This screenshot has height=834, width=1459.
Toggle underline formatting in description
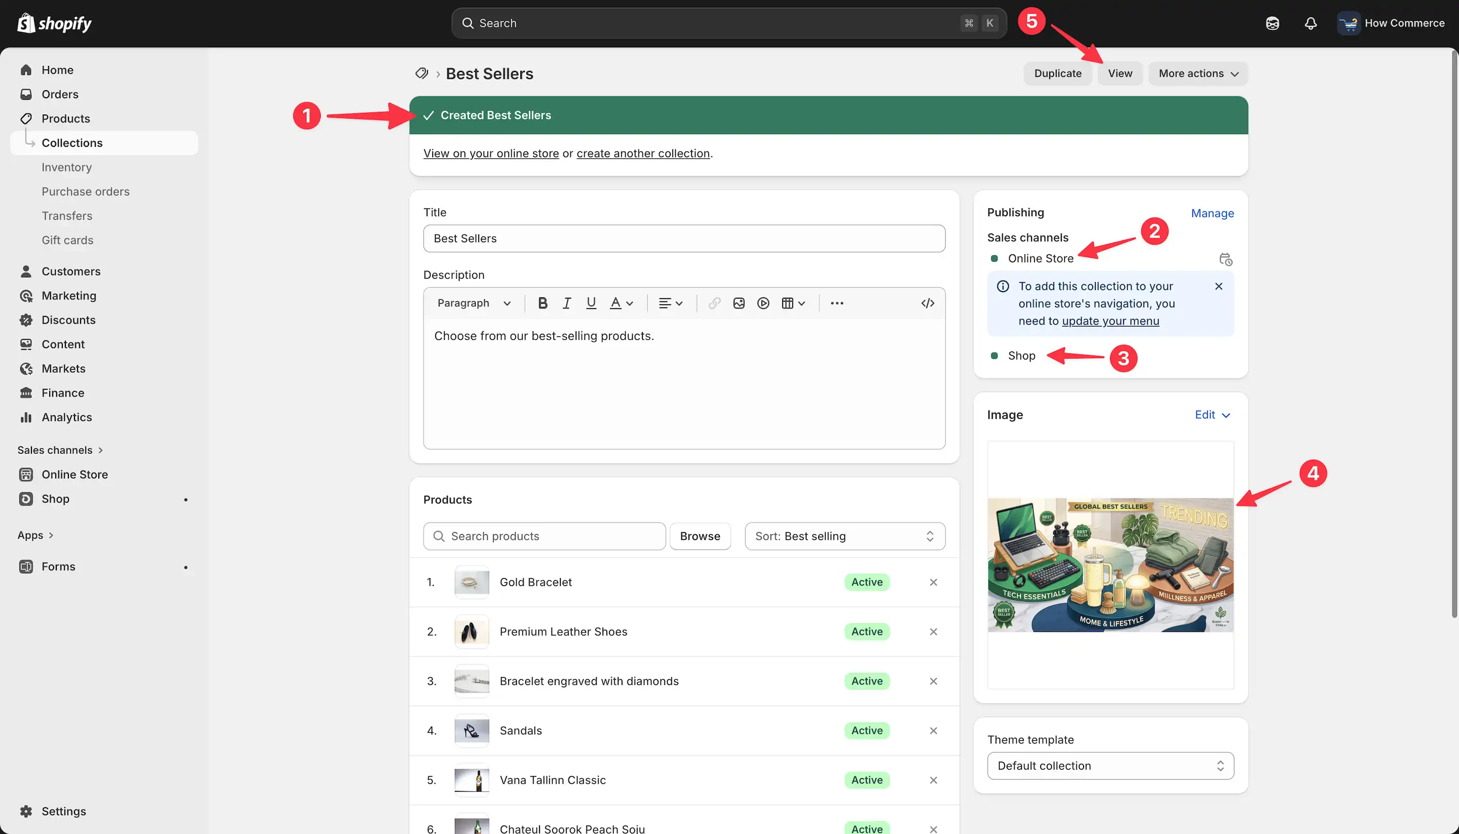pyautogui.click(x=591, y=303)
